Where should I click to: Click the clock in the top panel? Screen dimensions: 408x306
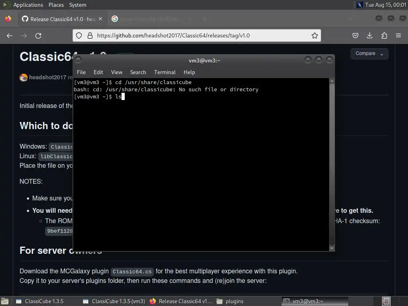click(x=386, y=5)
